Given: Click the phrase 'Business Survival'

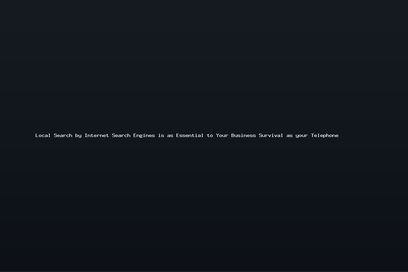Looking at the screenshot, I should click(x=257, y=135).
